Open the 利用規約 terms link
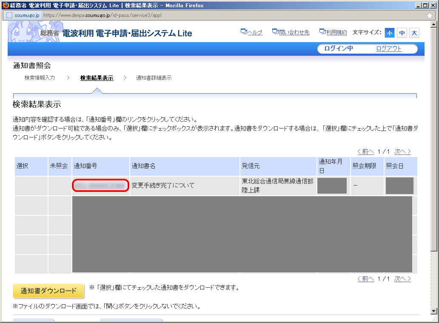The height and width of the screenshot is (323, 439). [x=333, y=32]
